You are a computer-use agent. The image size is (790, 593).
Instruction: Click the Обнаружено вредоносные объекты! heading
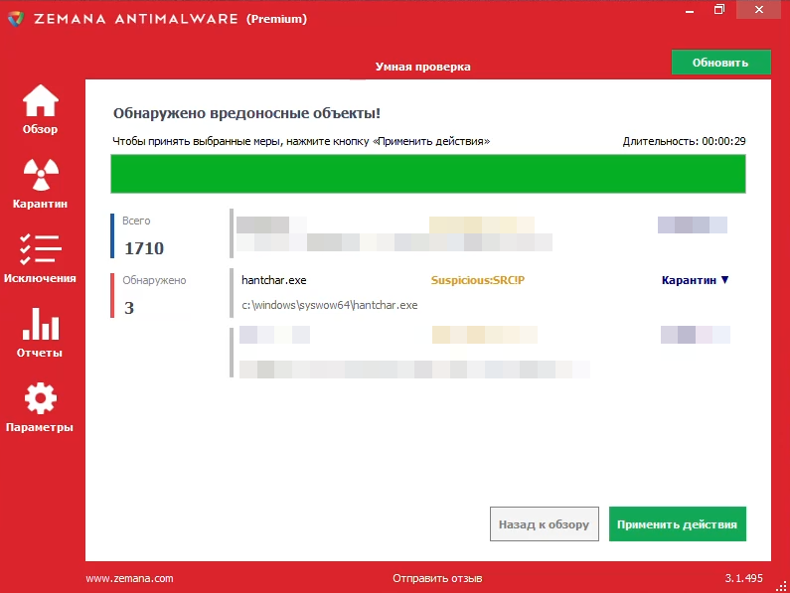pos(246,113)
